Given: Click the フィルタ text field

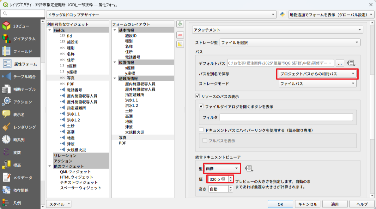Looking at the screenshot, I should tap(286, 117).
